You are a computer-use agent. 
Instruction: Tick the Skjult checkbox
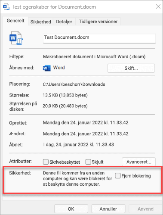tap(88, 162)
